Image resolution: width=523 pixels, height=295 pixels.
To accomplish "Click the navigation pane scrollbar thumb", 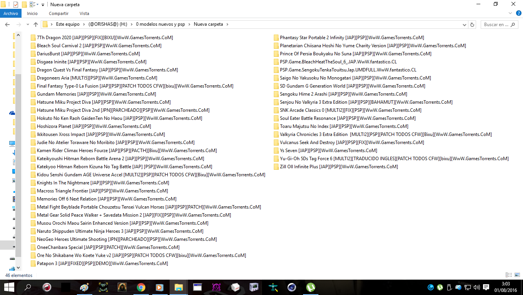I will (18, 165).
